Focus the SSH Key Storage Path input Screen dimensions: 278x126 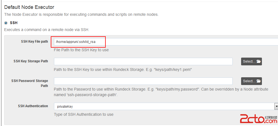point(143,61)
